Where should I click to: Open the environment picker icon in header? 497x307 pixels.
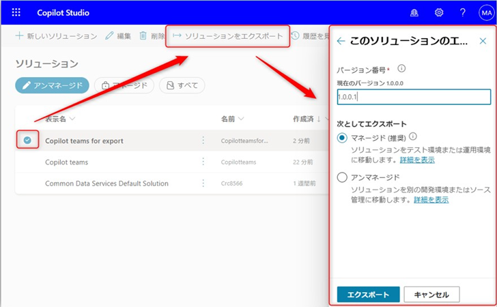click(x=414, y=13)
